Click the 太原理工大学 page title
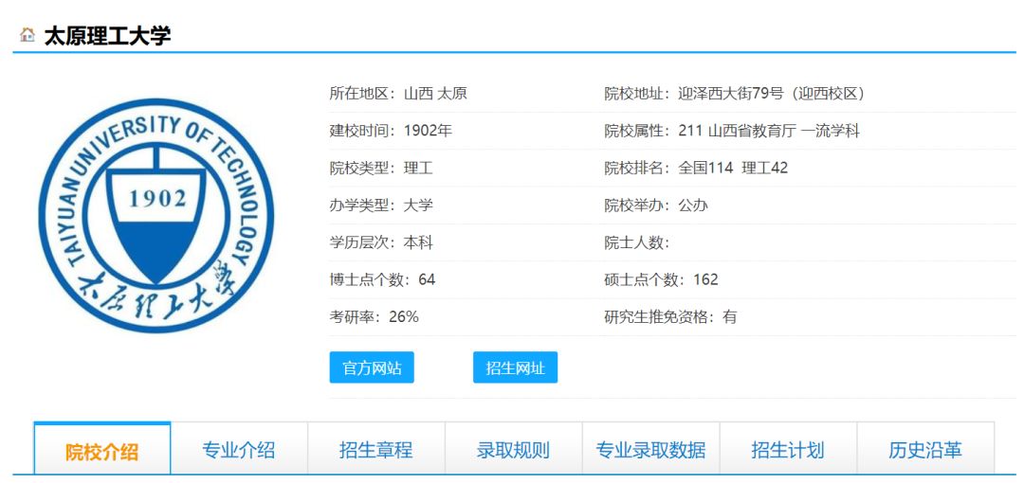Viewport: 1024px width, 483px height. coord(108,35)
